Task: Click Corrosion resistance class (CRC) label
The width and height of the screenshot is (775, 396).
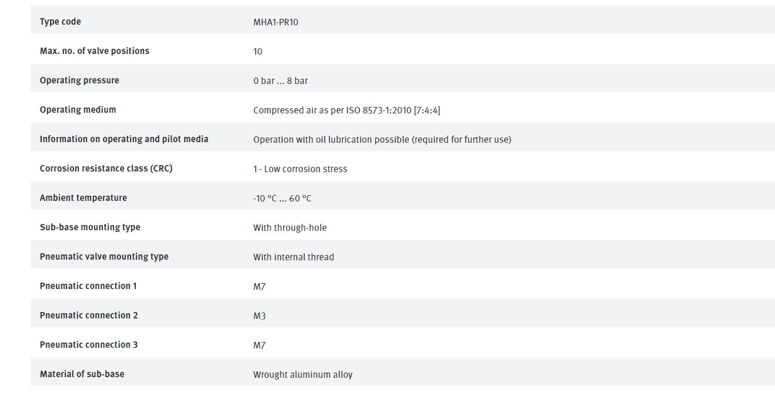Action: 106,169
